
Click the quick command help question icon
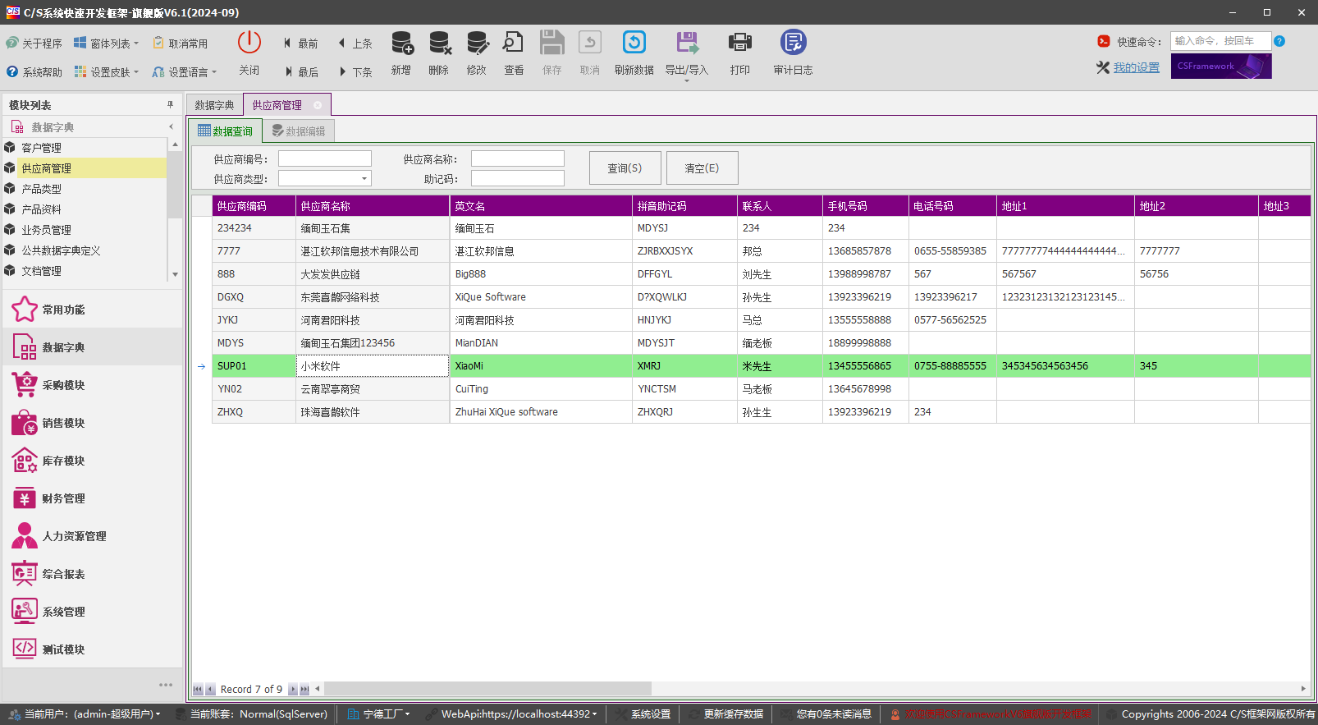point(1279,41)
